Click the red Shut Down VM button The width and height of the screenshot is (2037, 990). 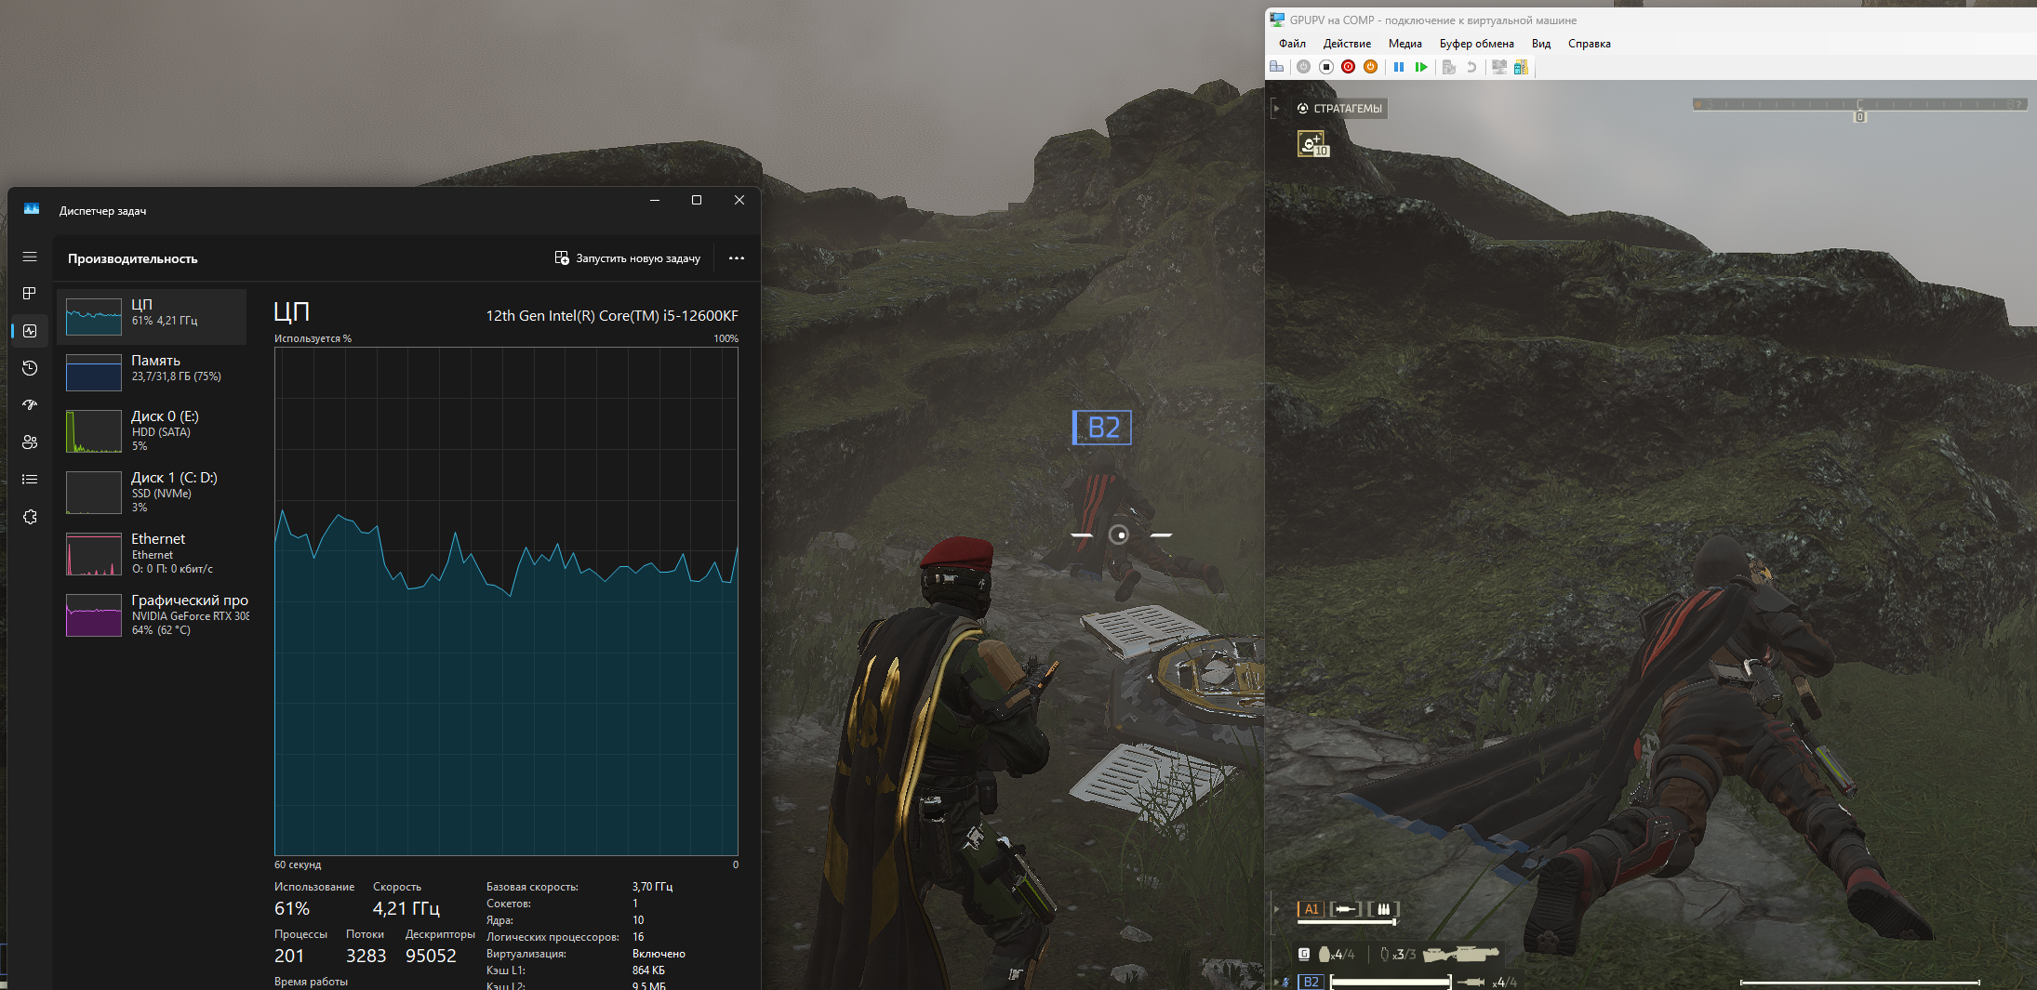(1348, 67)
